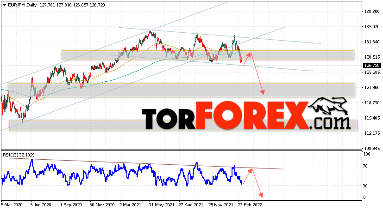
Task: Click the 2 Mar 2021 date label
Action: (130, 204)
